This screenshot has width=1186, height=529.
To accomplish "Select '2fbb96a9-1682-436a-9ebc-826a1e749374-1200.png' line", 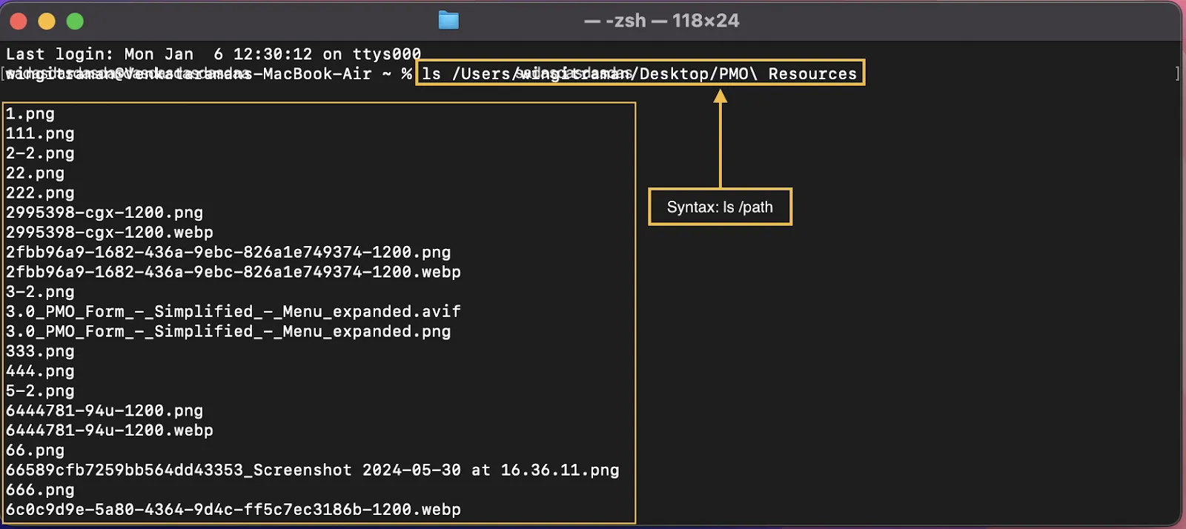I will coord(228,253).
